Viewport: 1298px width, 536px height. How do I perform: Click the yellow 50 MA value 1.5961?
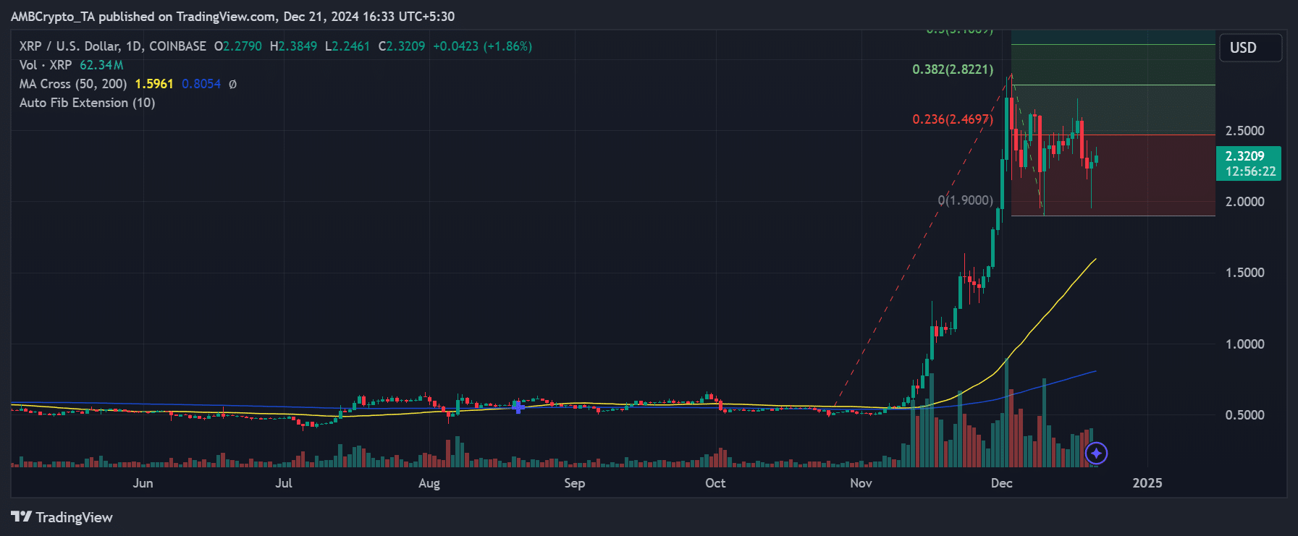click(154, 84)
